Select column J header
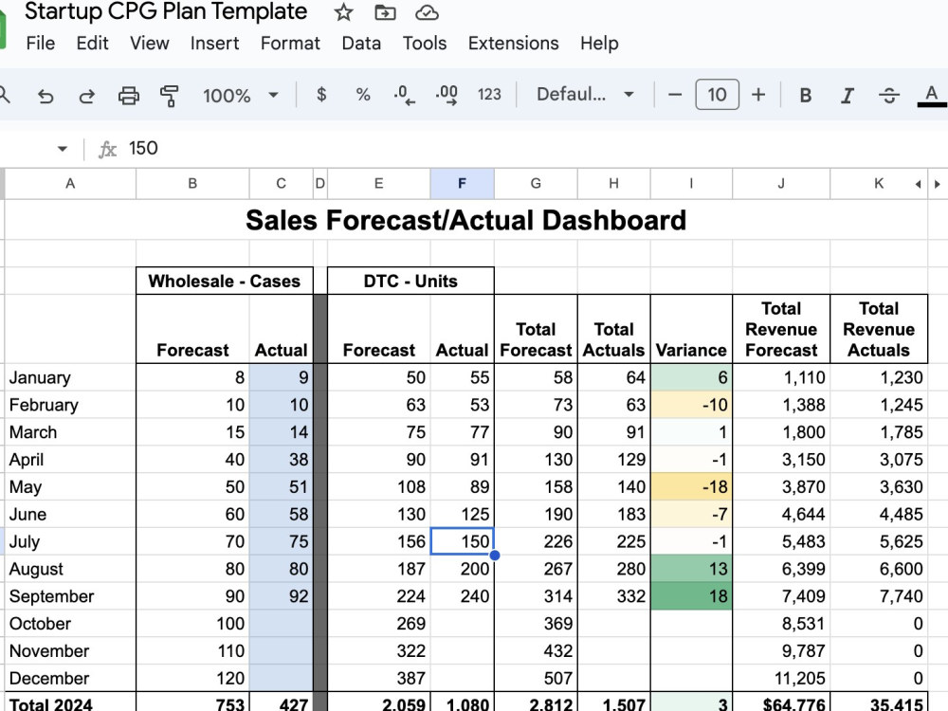The image size is (948, 711). [x=781, y=184]
